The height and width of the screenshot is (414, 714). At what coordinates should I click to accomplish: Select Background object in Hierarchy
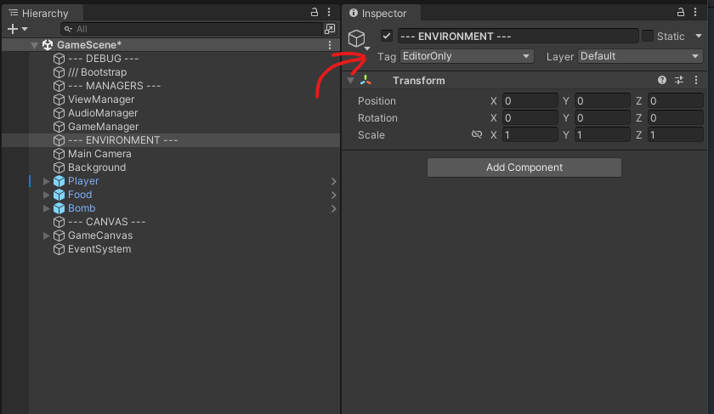point(97,167)
